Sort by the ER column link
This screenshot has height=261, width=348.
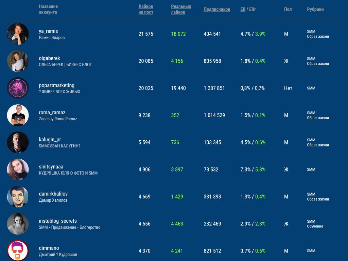(243, 9)
